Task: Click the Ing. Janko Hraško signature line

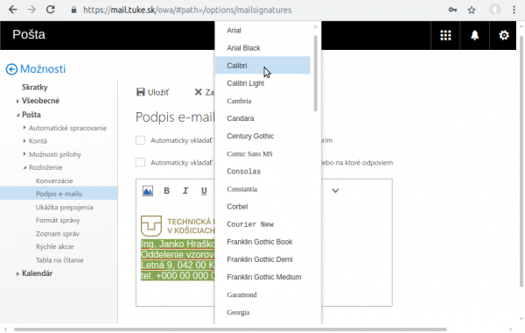Action: pyautogui.click(x=178, y=244)
